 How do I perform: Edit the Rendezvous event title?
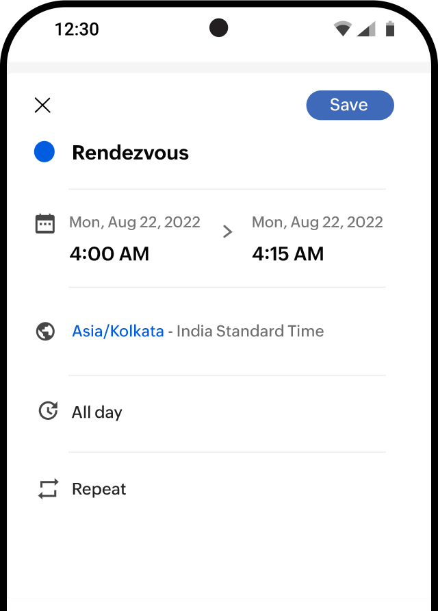pos(130,153)
